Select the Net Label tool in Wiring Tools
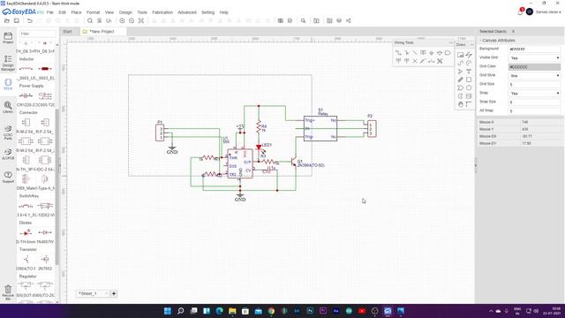565x318 pixels. click(423, 53)
